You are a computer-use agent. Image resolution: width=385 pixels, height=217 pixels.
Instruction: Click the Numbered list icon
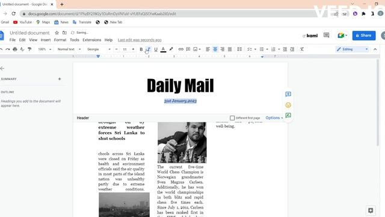point(274,49)
